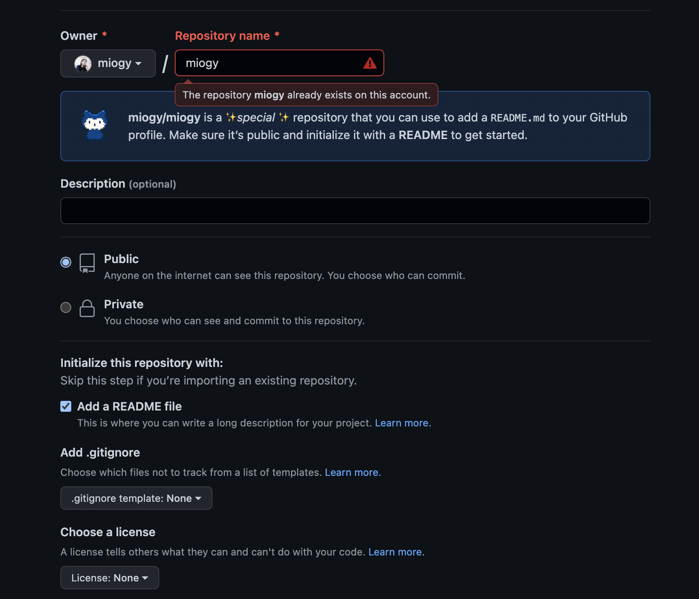Open the License: None dropdown
Screen dimensions: 699x599
coord(110,578)
